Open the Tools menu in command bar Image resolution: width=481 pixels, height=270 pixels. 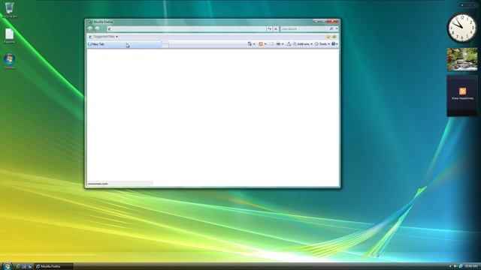coord(322,44)
